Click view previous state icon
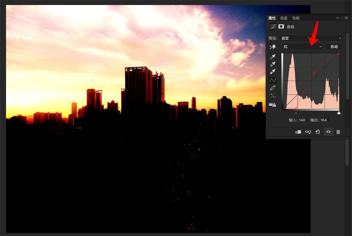352x236 pixels. [x=308, y=132]
